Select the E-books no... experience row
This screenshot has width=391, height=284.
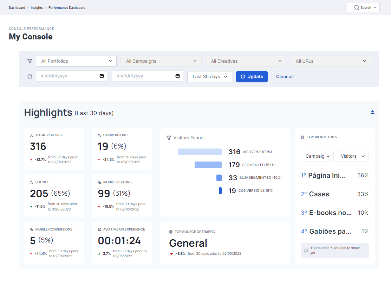[x=335, y=213]
